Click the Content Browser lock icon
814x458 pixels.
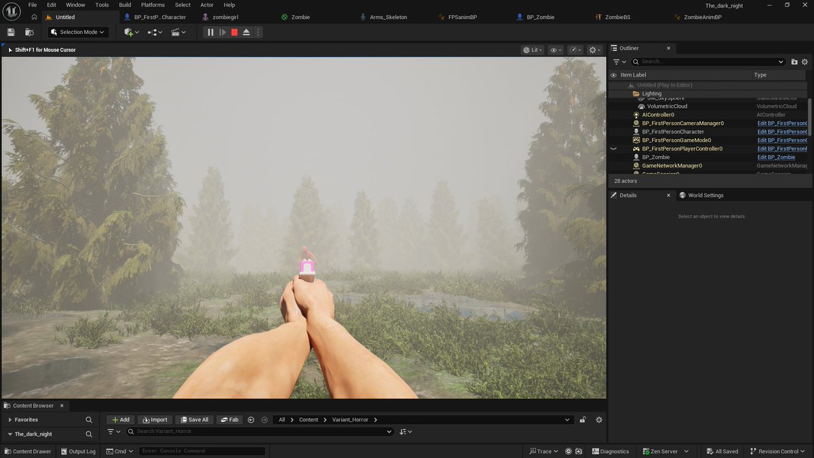pos(583,420)
